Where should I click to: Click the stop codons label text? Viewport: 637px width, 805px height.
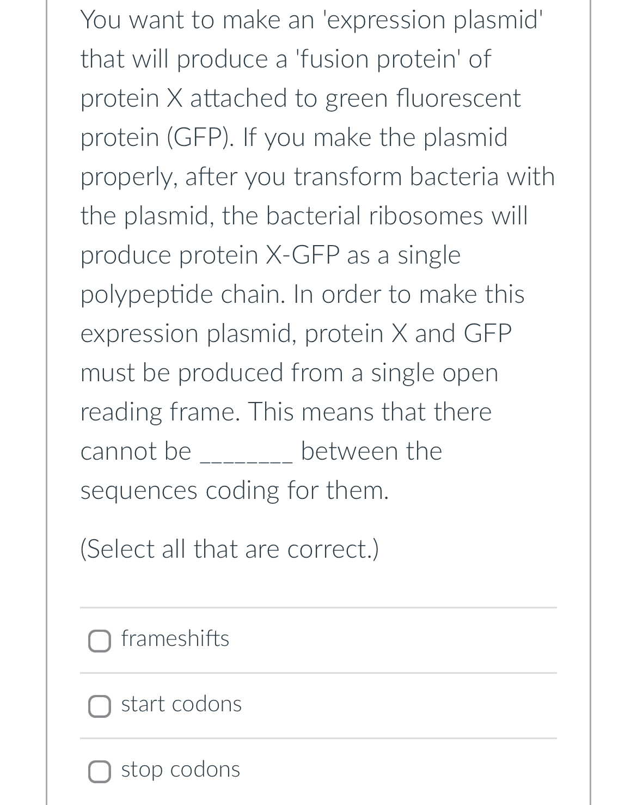(180, 770)
